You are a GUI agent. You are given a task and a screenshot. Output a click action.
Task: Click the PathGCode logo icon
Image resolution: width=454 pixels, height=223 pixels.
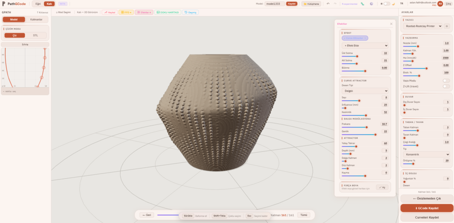click(x=4, y=4)
